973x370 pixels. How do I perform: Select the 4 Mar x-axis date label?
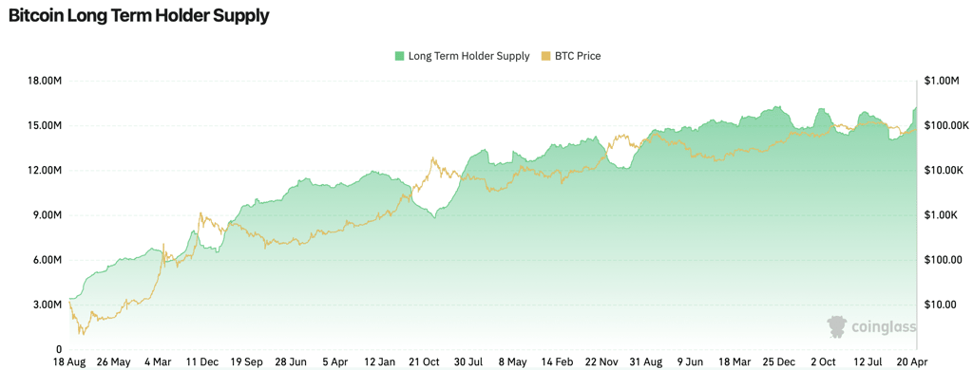[x=157, y=361]
